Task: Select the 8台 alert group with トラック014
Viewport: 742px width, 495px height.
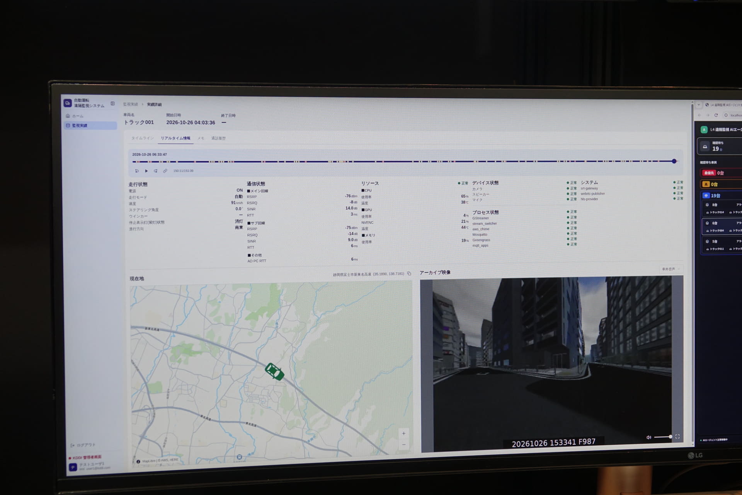Action: pyautogui.click(x=722, y=208)
